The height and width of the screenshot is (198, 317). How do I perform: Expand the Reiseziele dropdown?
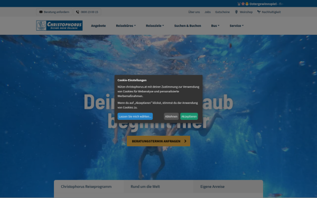(x=155, y=26)
